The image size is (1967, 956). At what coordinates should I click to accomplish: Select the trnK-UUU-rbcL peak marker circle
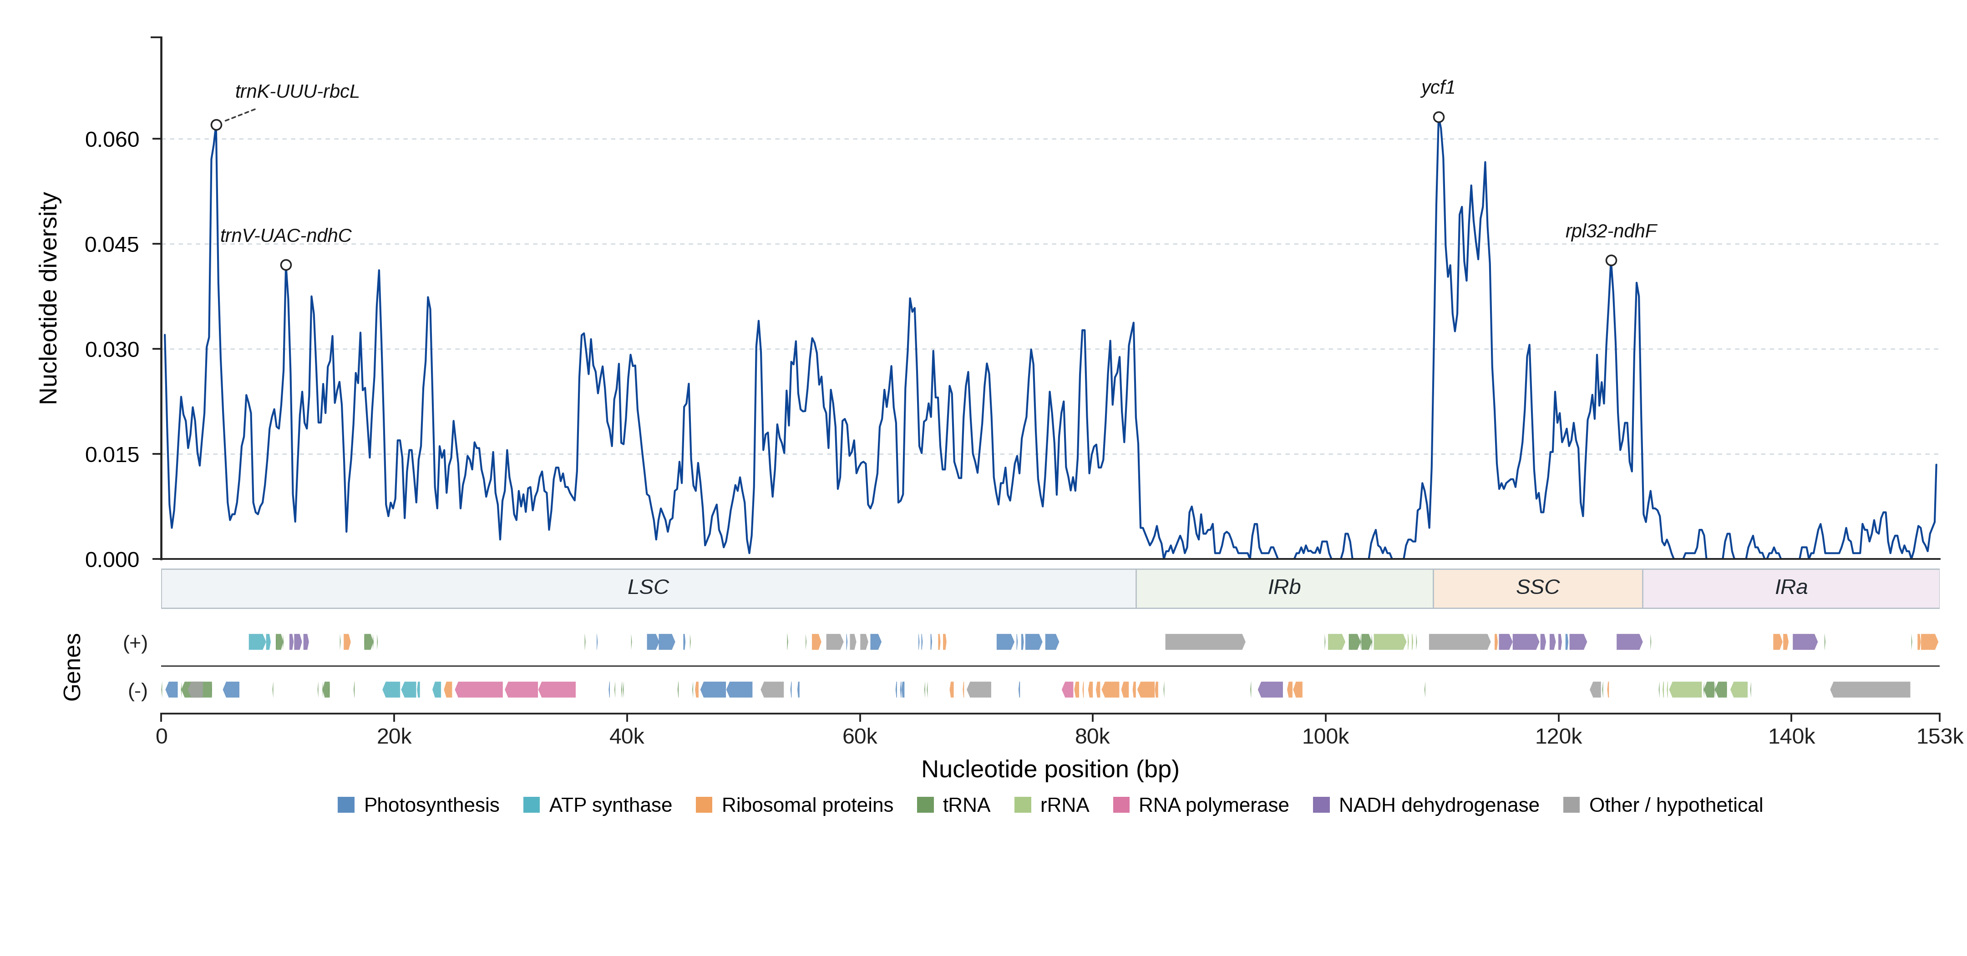(217, 125)
